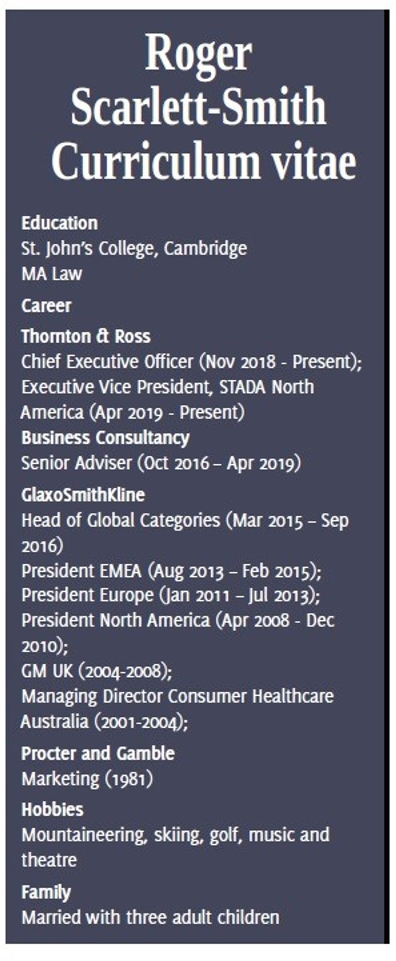Viewport: 396px width, 961px height.
Task: Select the "Head of Global Categories" line
Action: 185,520
